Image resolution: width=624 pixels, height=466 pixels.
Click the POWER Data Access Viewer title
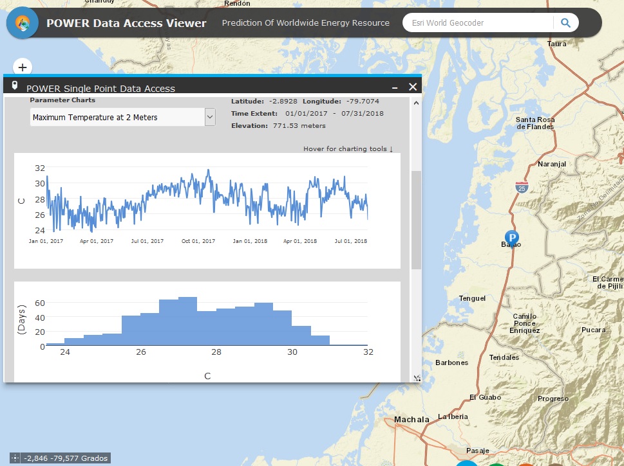pyautogui.click(x=126, y=23)
